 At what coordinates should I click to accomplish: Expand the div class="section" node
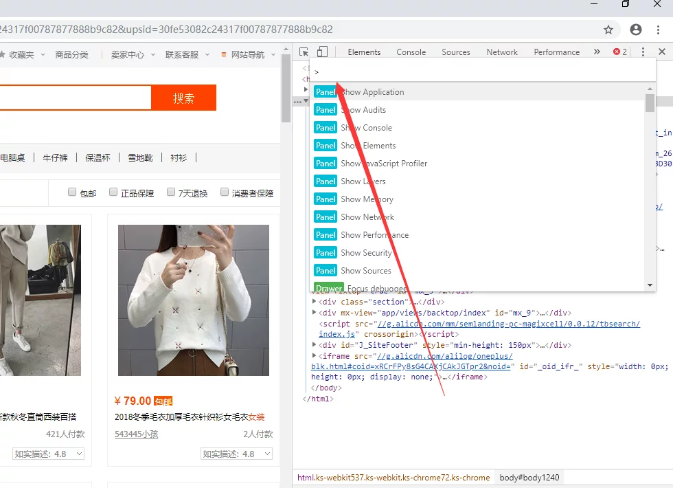point(315,301)
